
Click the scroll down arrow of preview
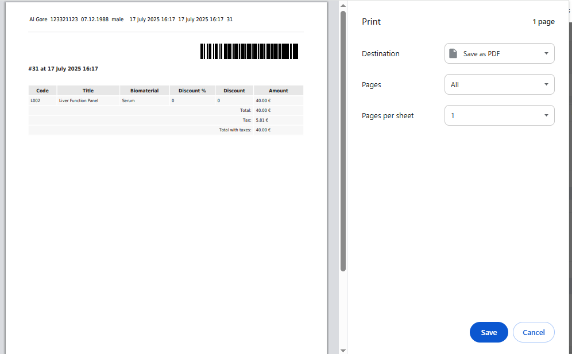tap(343, 349)
